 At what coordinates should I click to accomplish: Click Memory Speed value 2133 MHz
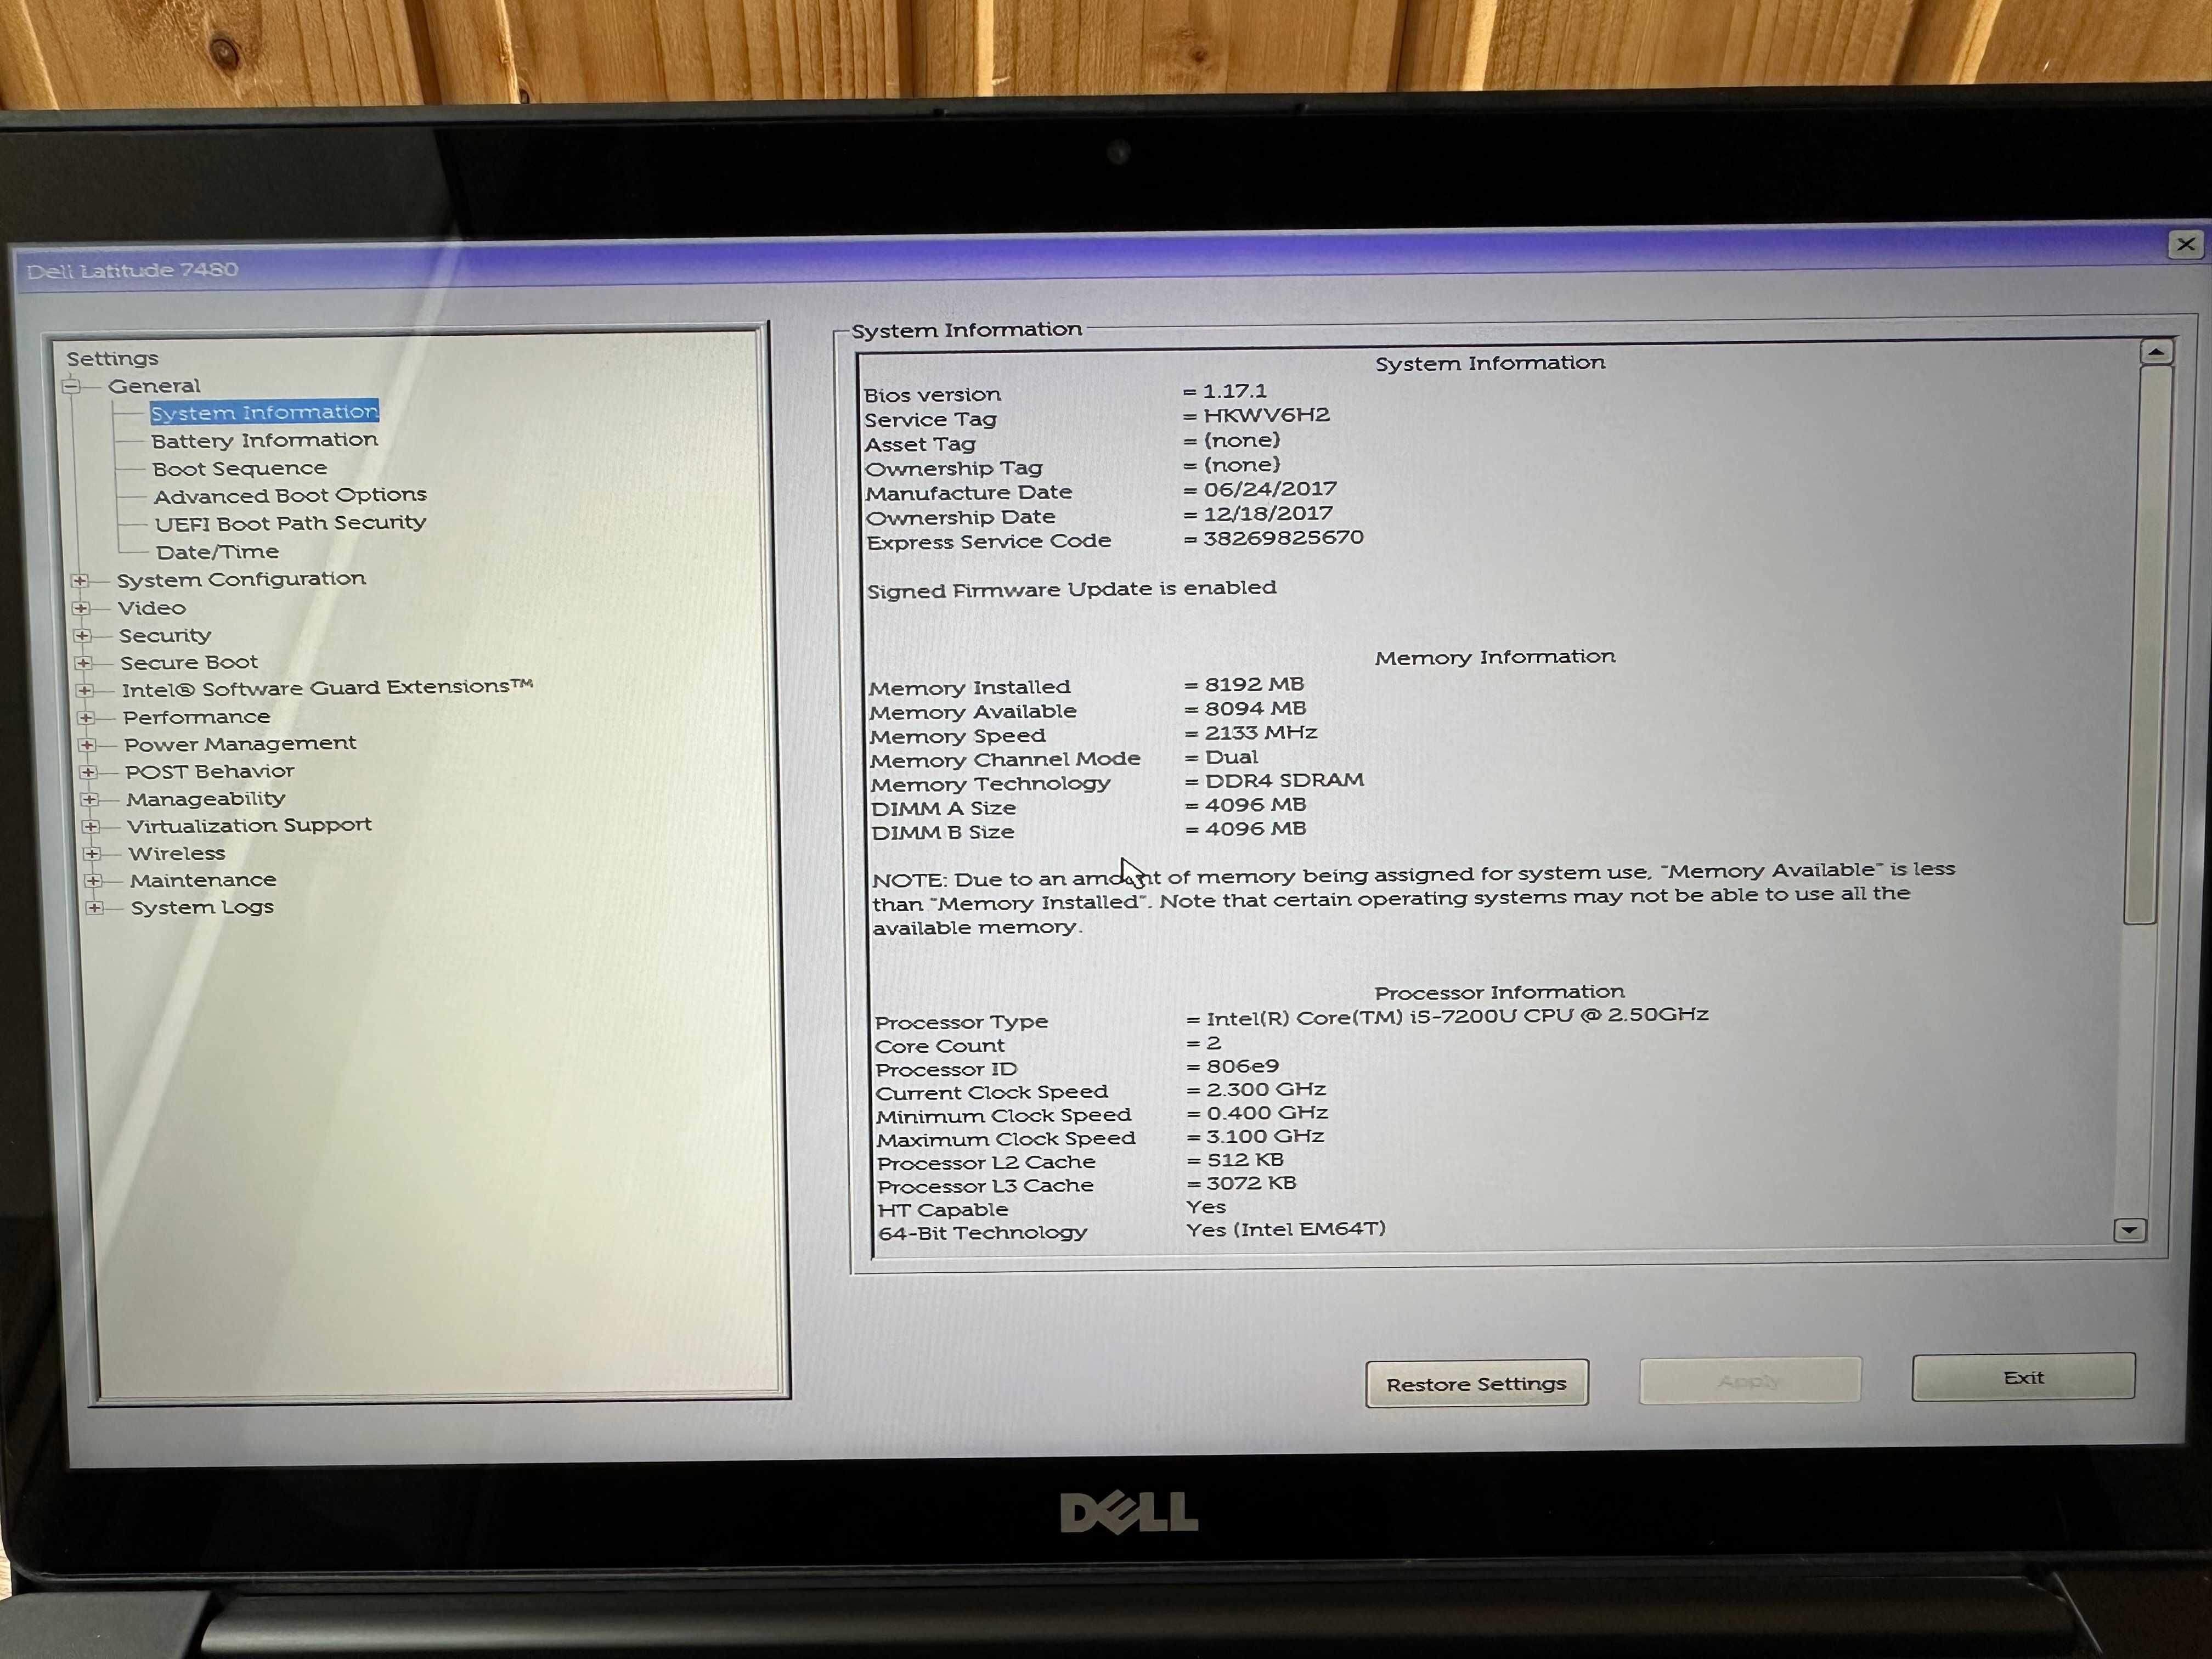(x=1261, y=732)
